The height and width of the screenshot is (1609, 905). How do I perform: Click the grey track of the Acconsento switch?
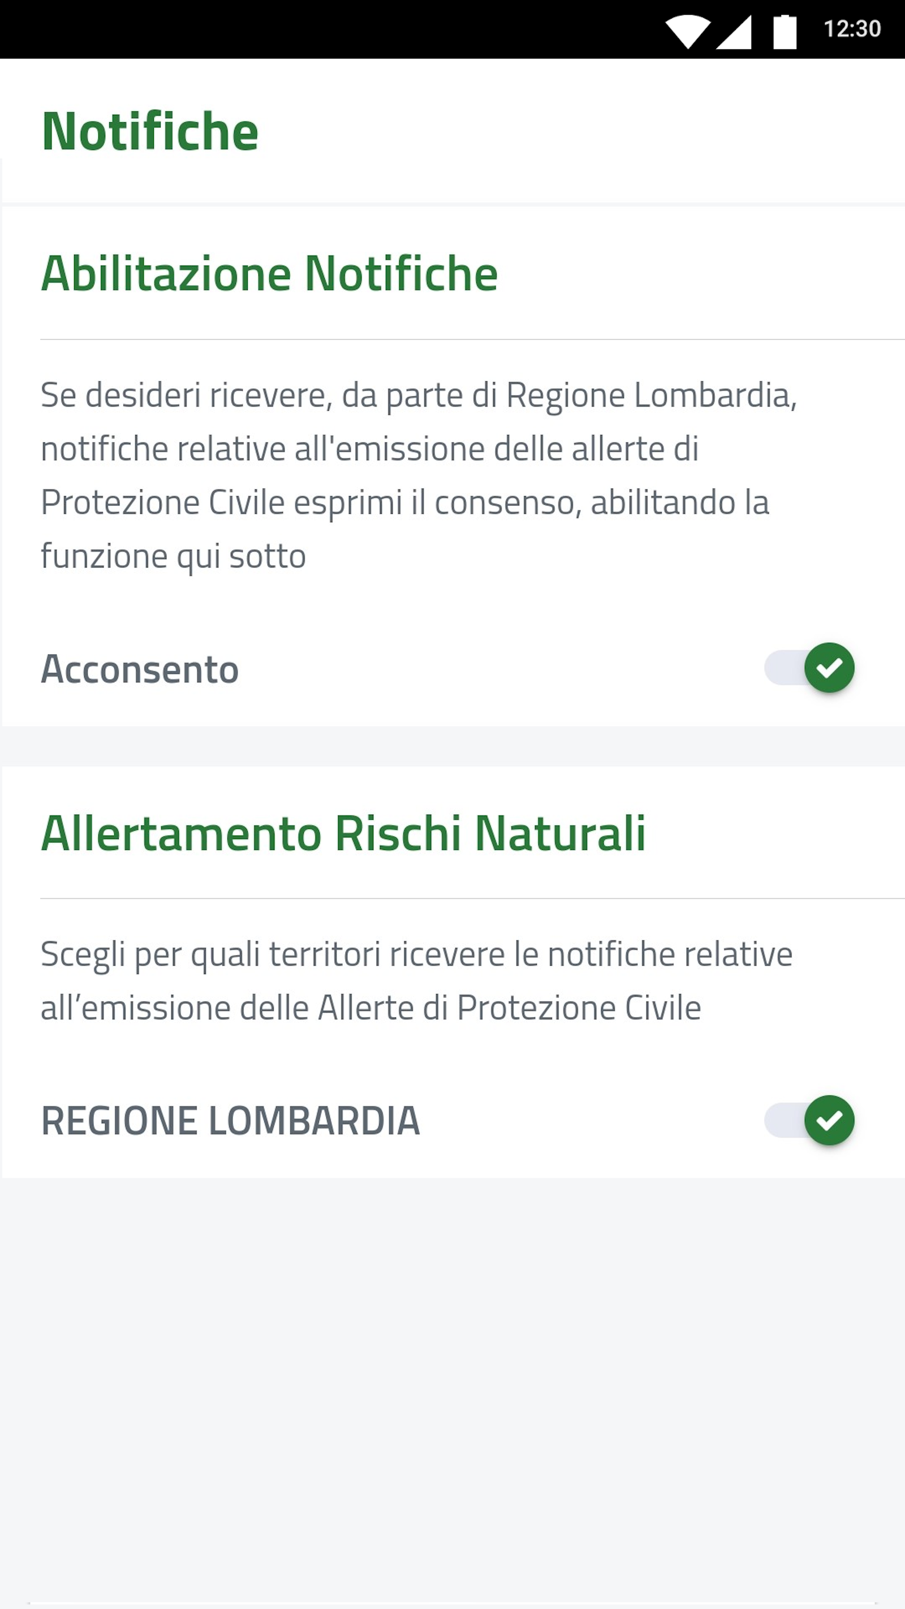[784, 668]
